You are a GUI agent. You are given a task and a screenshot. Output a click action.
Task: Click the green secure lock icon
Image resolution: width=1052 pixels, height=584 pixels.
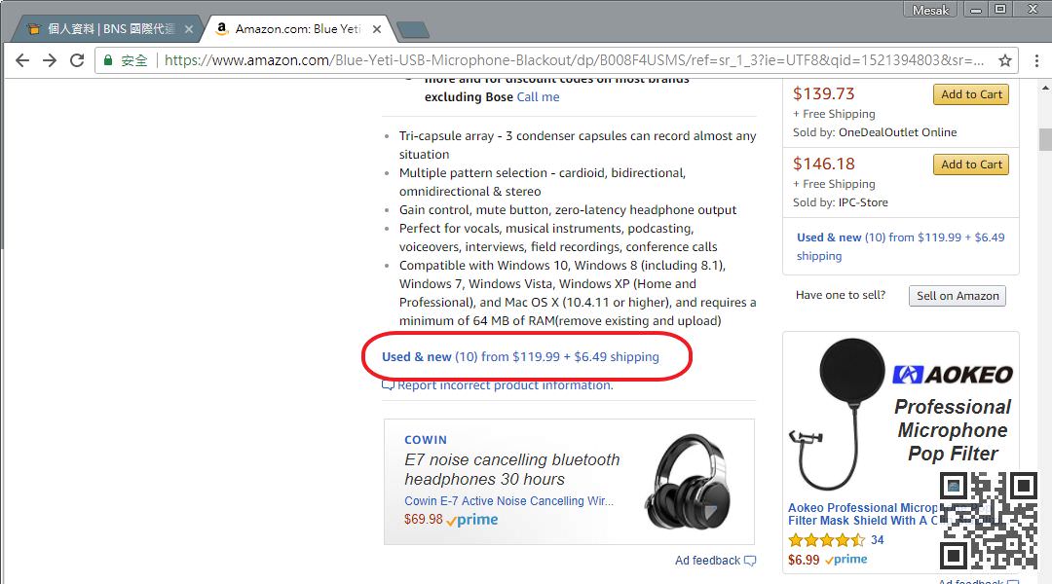pos(109,60)
